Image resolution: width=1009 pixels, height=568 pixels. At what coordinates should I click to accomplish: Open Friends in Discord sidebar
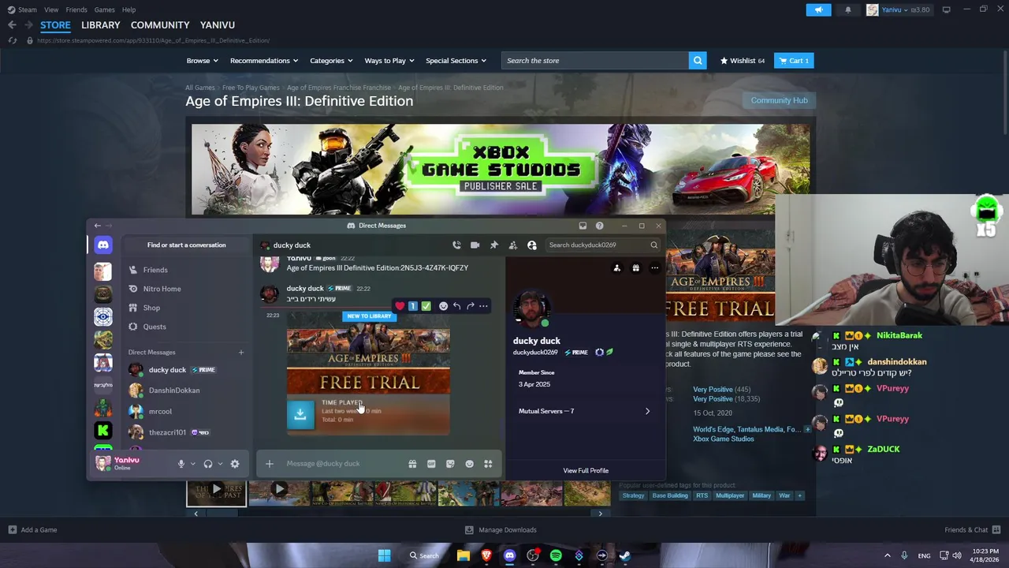187,270
